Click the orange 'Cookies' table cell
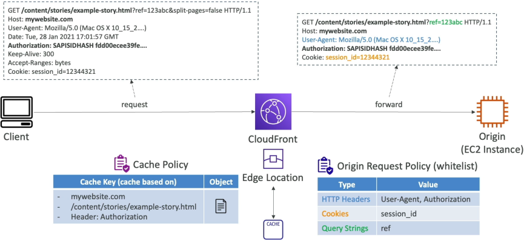Screen dimensions: 524x241 point(347,214)
